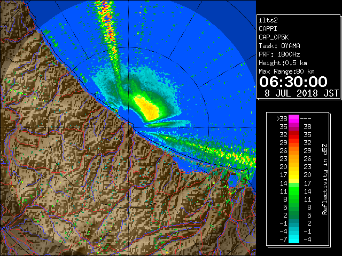Click the date 8 JUL 2018 JST

[x=301, y=93]
